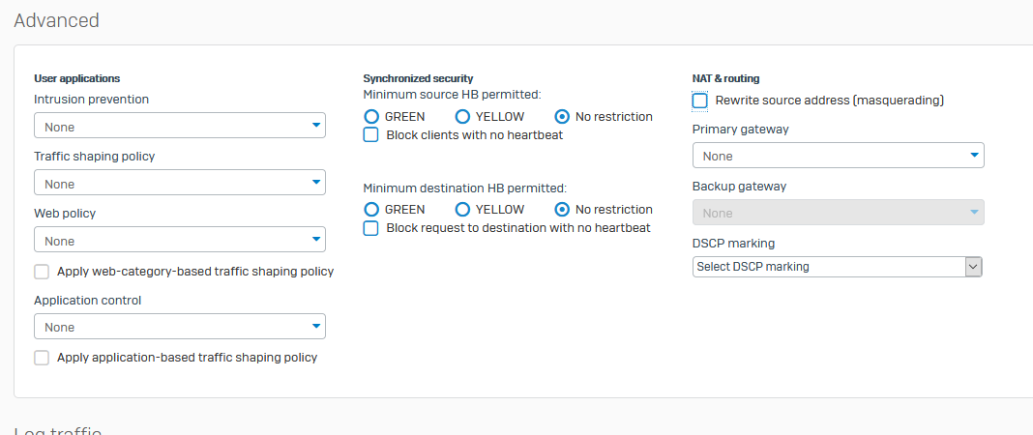
Task: Expand the Traffic shaping policy dropdown
Action: click(x=179, y=183)
